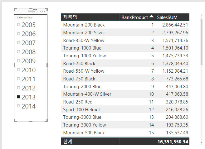Click the slicer's top-left resize handle

pos(15,9)
